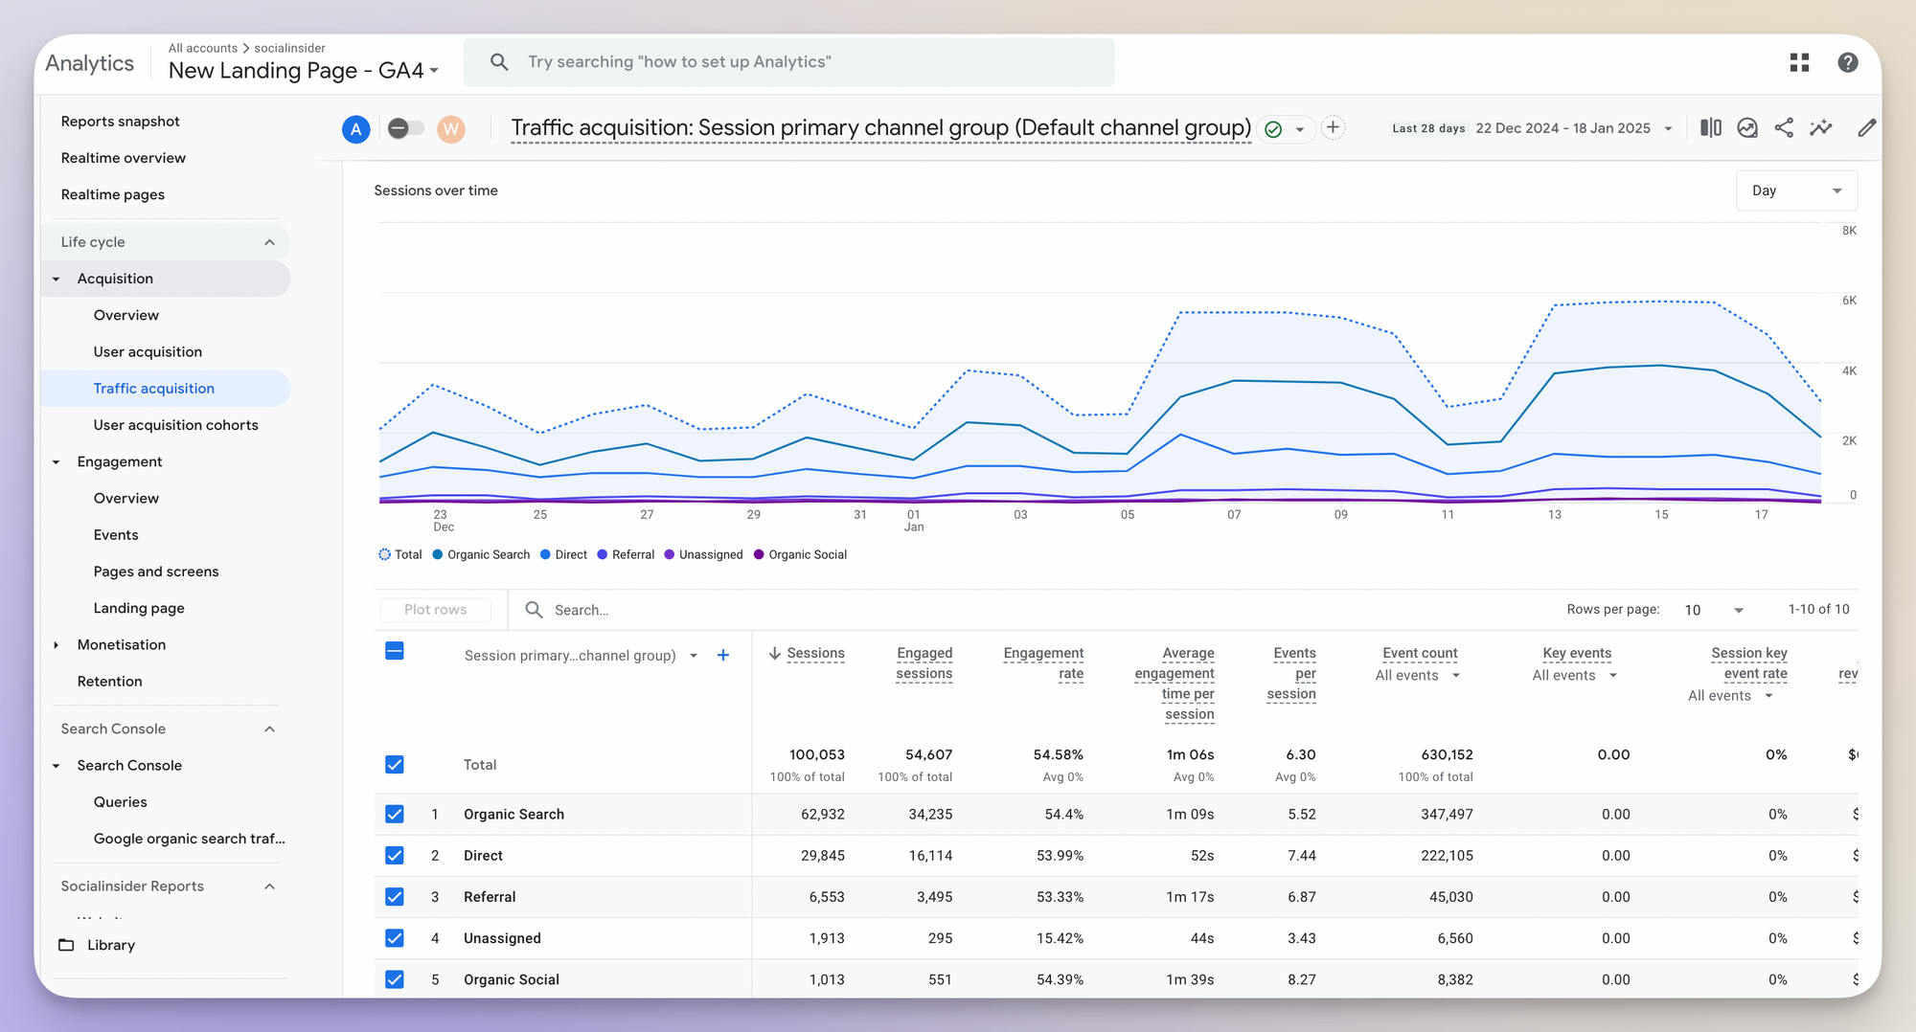The height and width of the screenshot is (1032, 1916).
Task: Uncheck the Direct row checkbox
Action: tap(395, 856)
